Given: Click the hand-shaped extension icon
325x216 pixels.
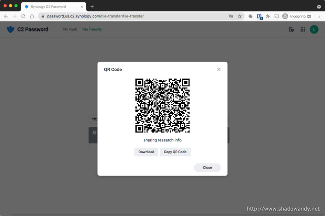Looking at the screenshot, I should tap(250, 16).
